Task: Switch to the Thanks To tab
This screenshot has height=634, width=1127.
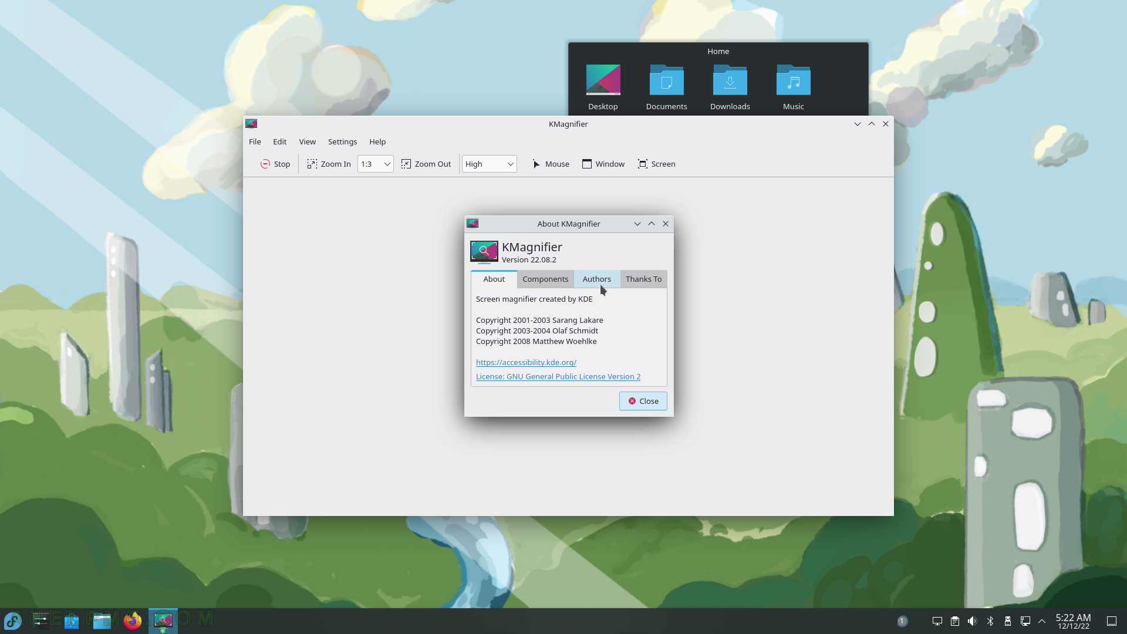Action: [643, 279]
